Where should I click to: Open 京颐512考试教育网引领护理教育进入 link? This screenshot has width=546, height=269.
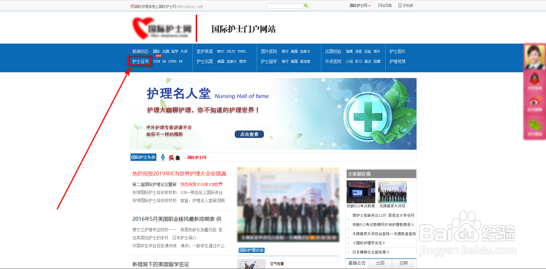tap(383, 225)
